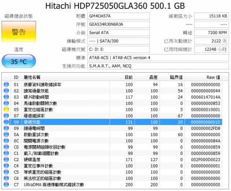Click blue status icon of row C6
231x191 pixels.
click(6, 178)
